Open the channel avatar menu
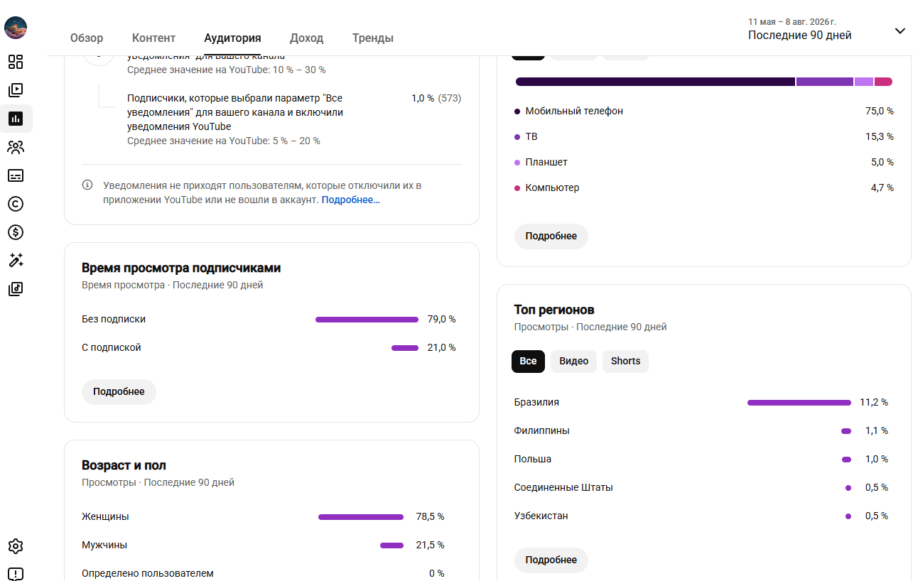The image size is (913, 581). point(16,28)
